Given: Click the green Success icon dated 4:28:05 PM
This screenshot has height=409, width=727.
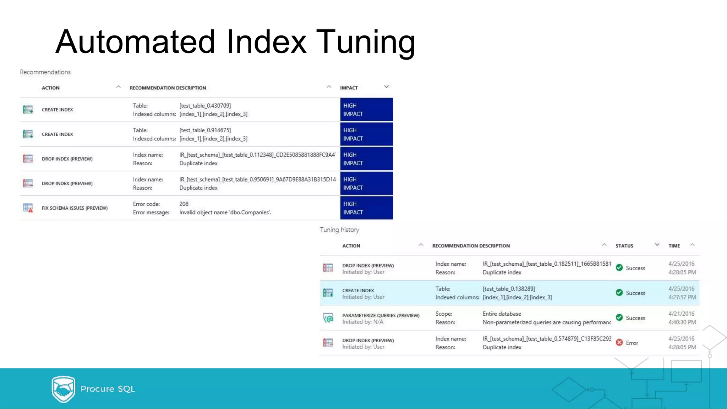Looking at the screenshot, I should pyautogui.click(x=619, y=268).
